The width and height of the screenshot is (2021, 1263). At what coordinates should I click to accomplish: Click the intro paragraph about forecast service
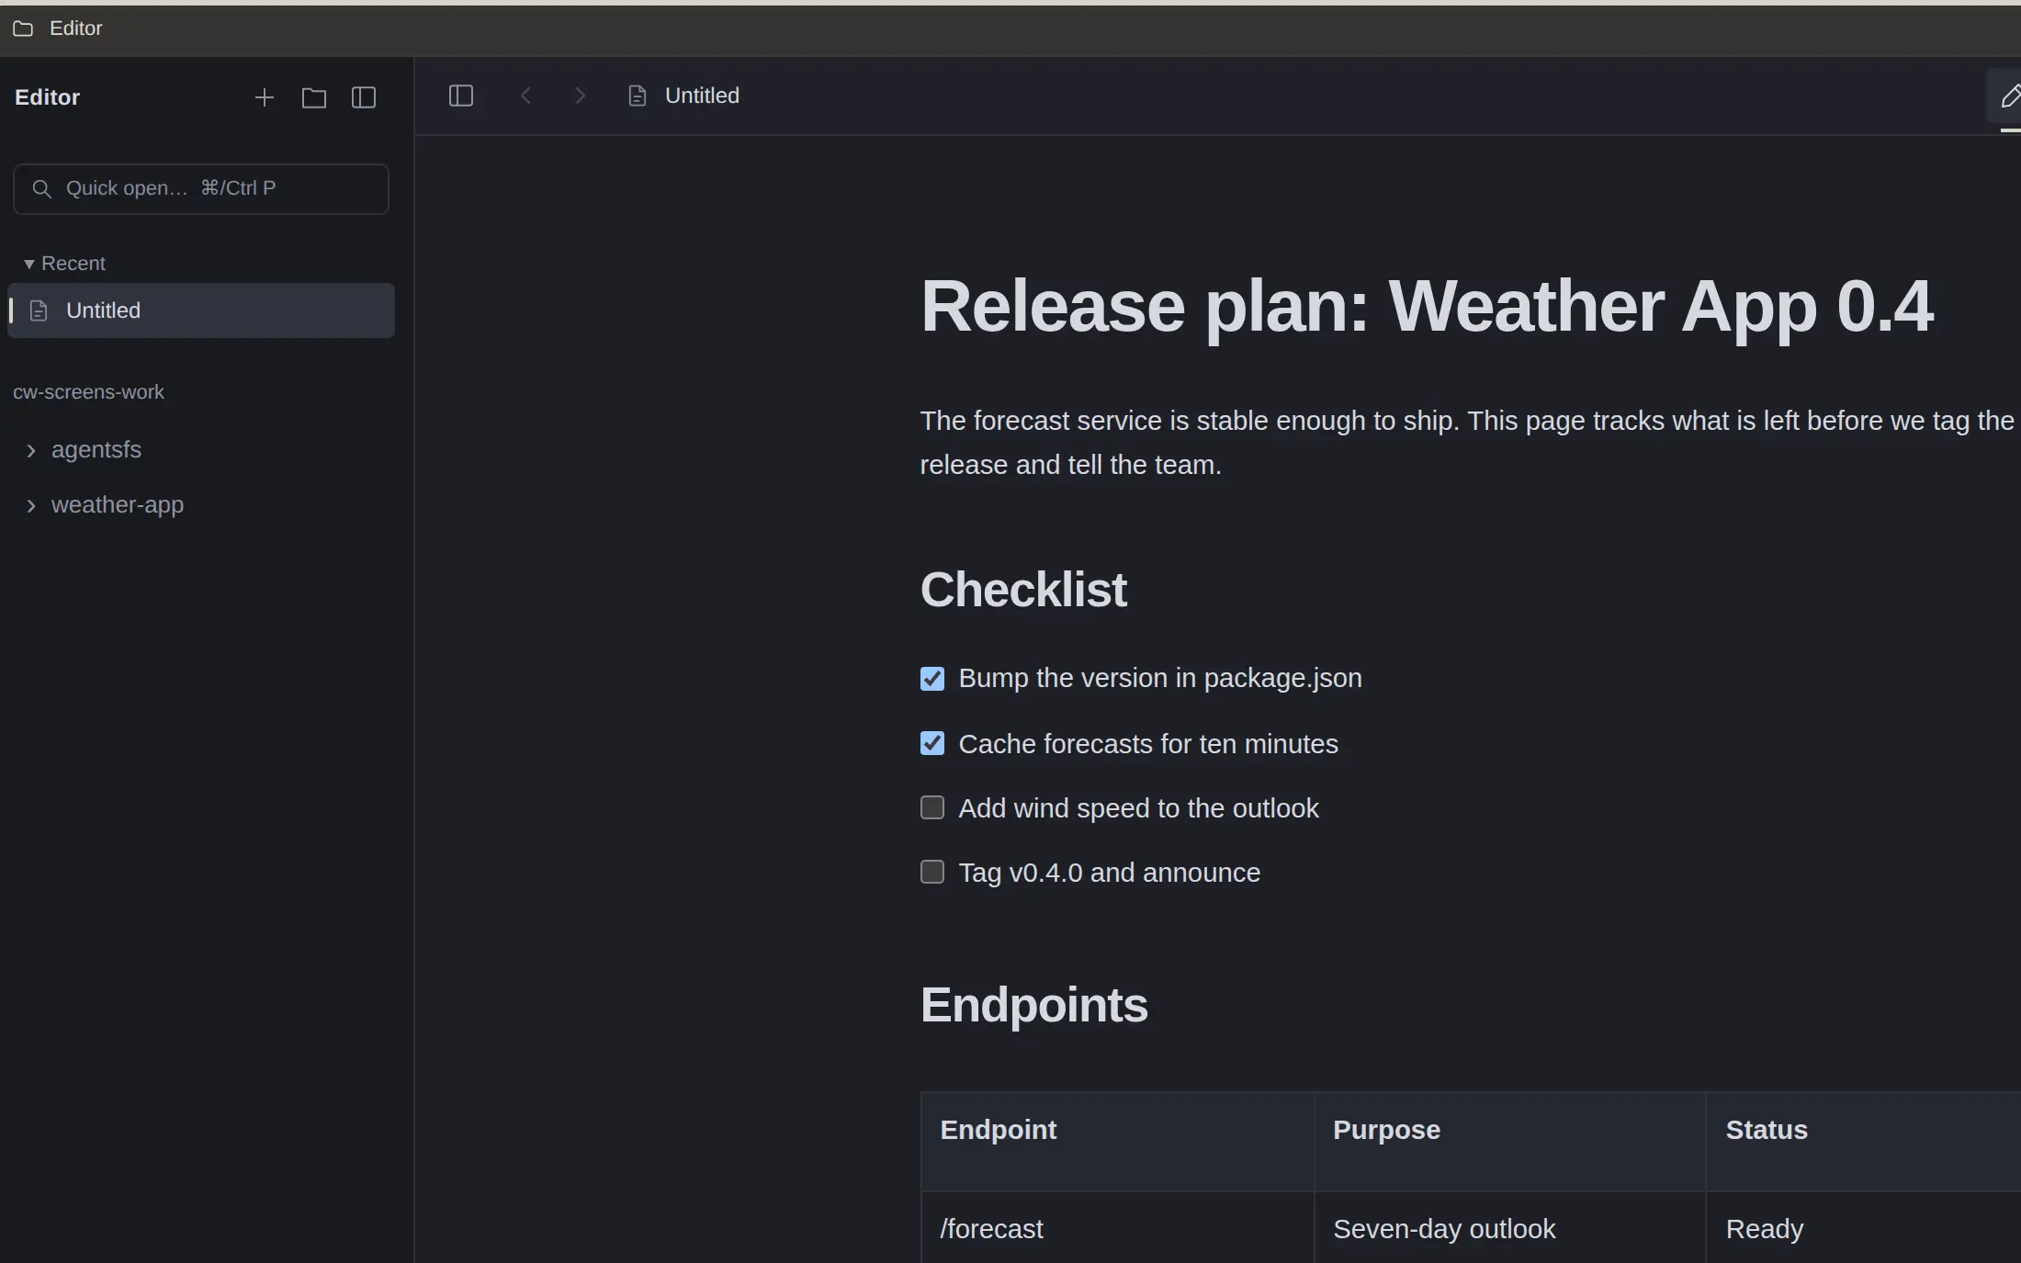pos(1467,443)
